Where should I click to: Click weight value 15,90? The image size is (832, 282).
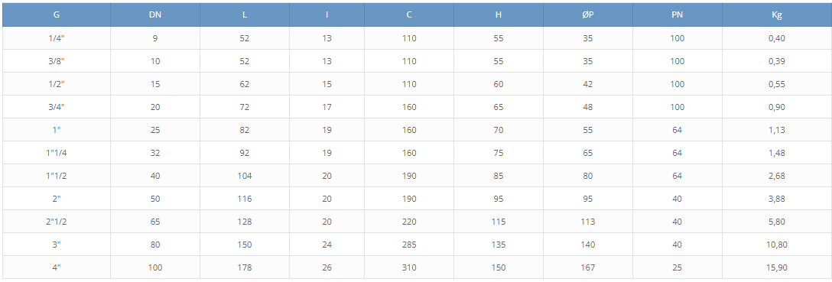coord(777,267)
